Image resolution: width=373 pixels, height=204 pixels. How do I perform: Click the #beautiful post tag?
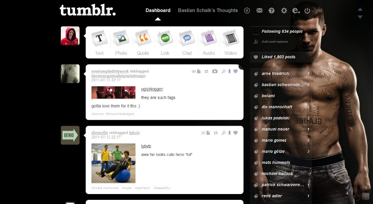[162, 188]
